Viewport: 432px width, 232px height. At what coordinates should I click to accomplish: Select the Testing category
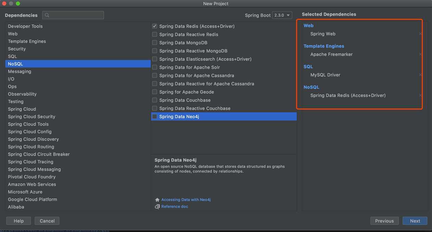[78, 102]
